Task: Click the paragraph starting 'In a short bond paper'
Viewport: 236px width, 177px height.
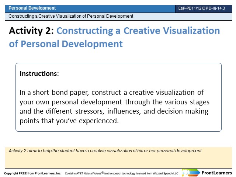Action: (x=114, y=107)
